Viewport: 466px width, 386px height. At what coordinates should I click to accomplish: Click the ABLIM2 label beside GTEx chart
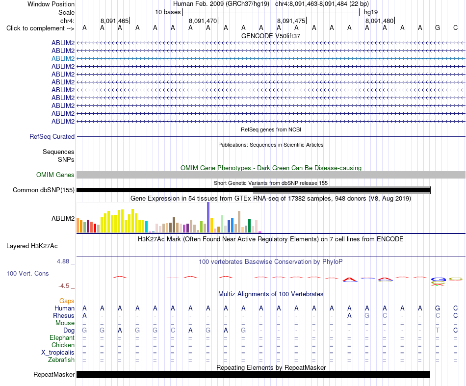[x=63, y=218]
